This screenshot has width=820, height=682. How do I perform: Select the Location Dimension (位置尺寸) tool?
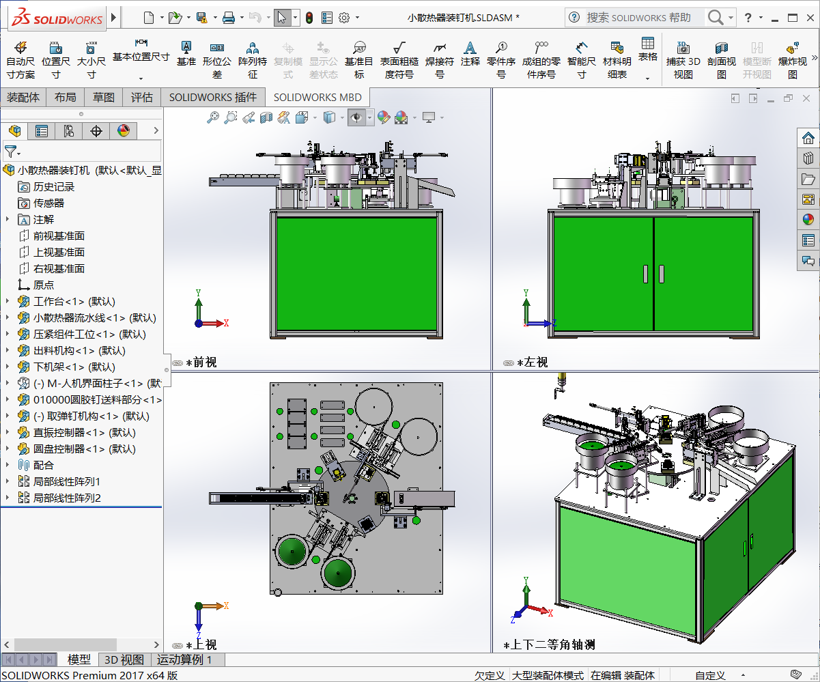(x=56, y=59)
